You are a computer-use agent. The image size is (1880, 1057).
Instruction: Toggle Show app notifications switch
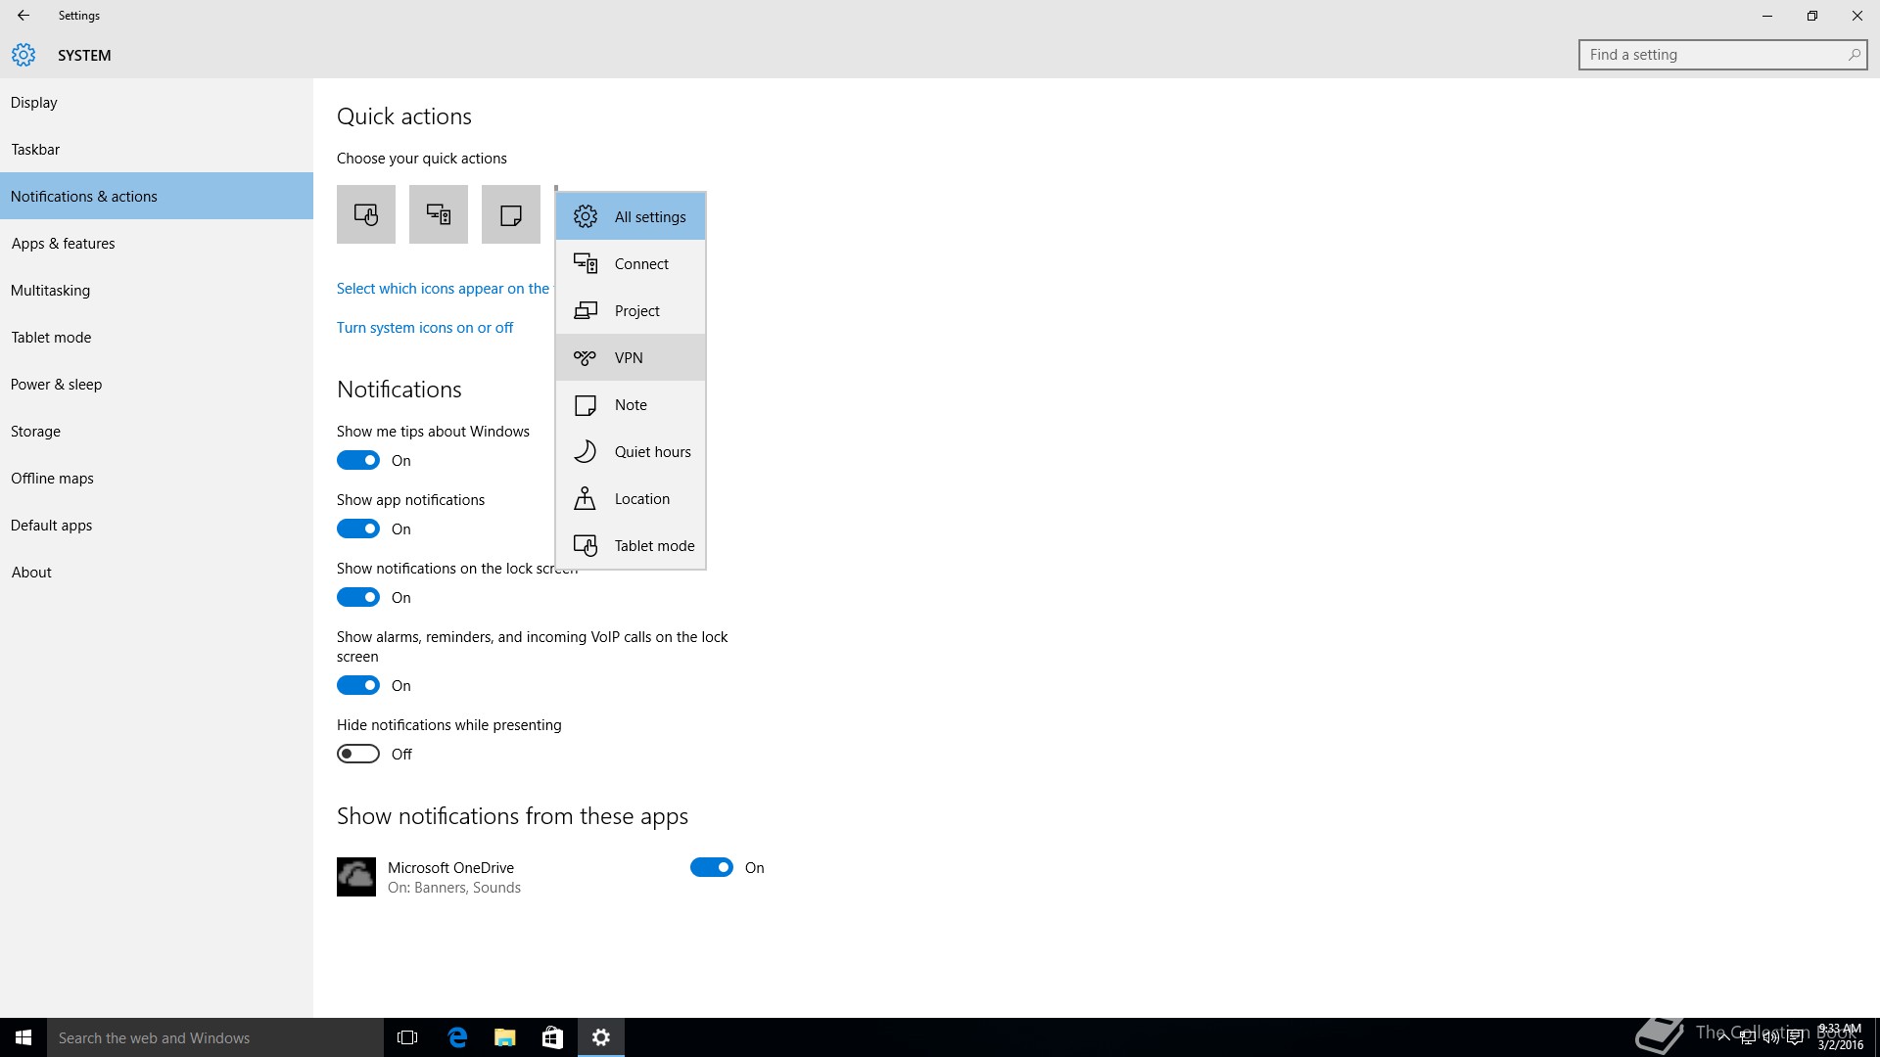[x=358, y=528]
